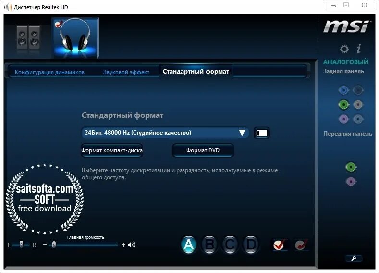Image resolution: width=379 pixels, height=273 pixels.
Task: Click the restore default format button
Action: (x=261, y=133)
